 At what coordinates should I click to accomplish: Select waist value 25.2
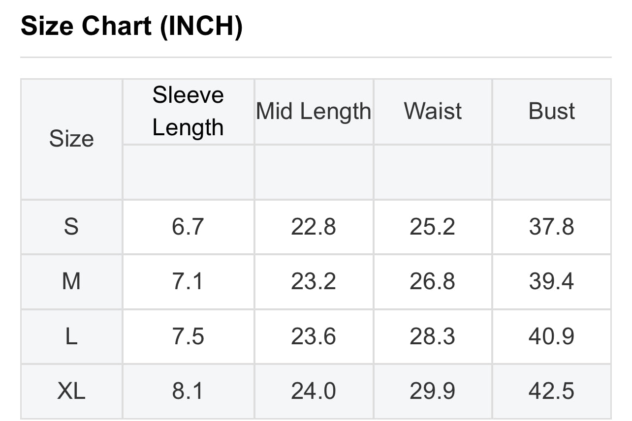point(433,227)
